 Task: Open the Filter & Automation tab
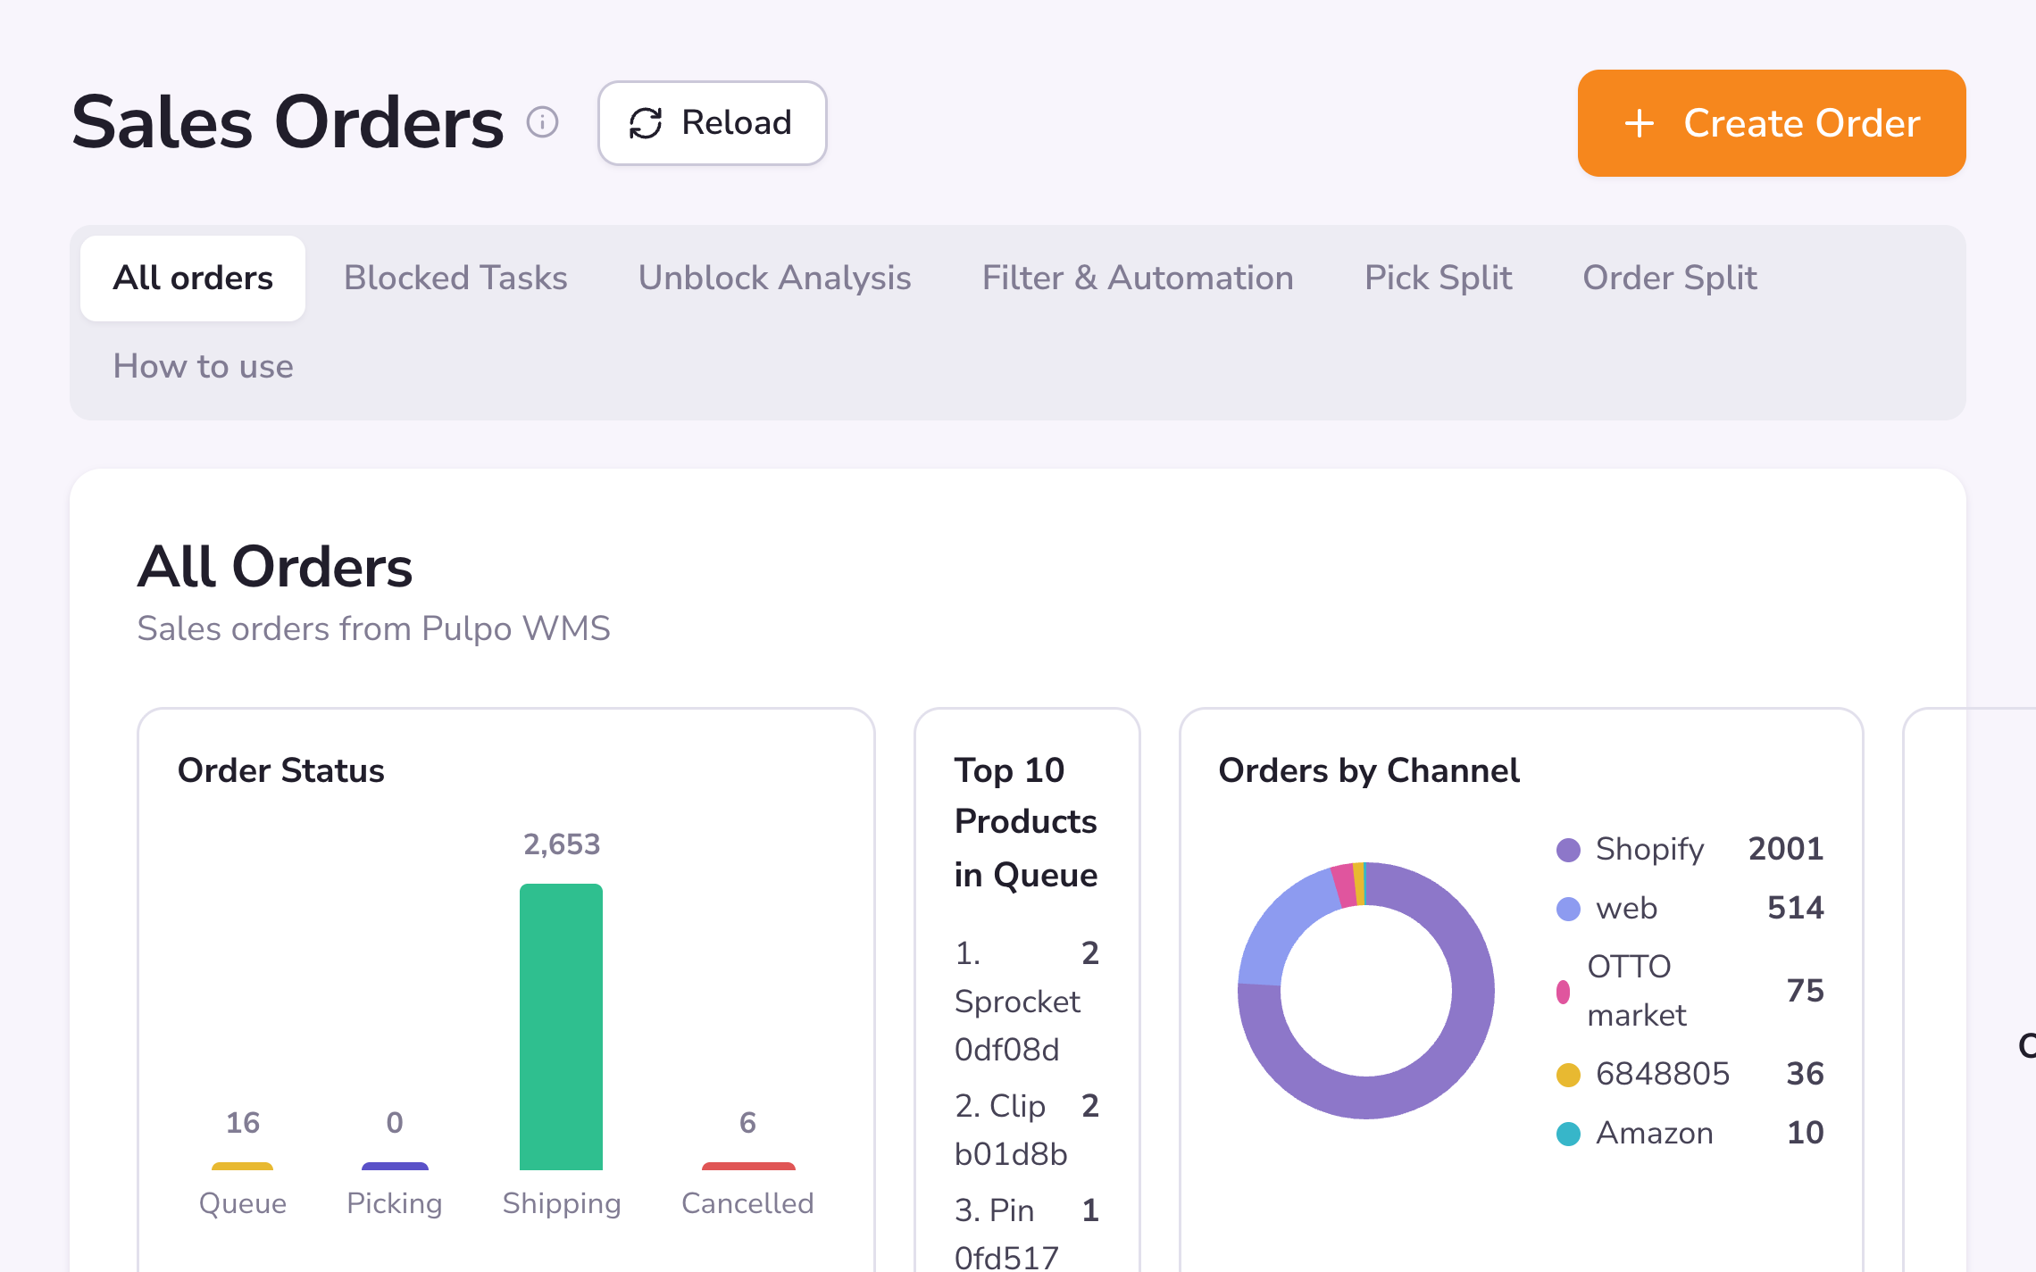pos(1138,278)
